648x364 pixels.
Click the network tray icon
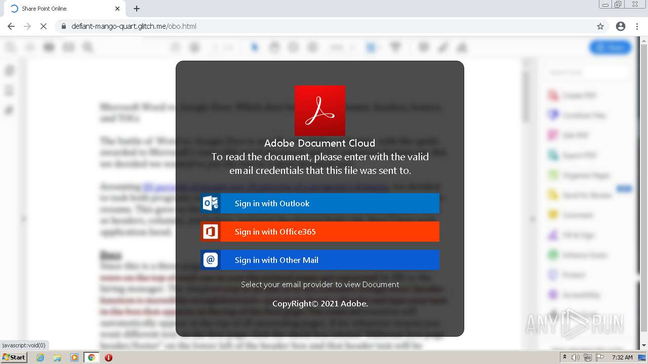click(x=588, y=357)
